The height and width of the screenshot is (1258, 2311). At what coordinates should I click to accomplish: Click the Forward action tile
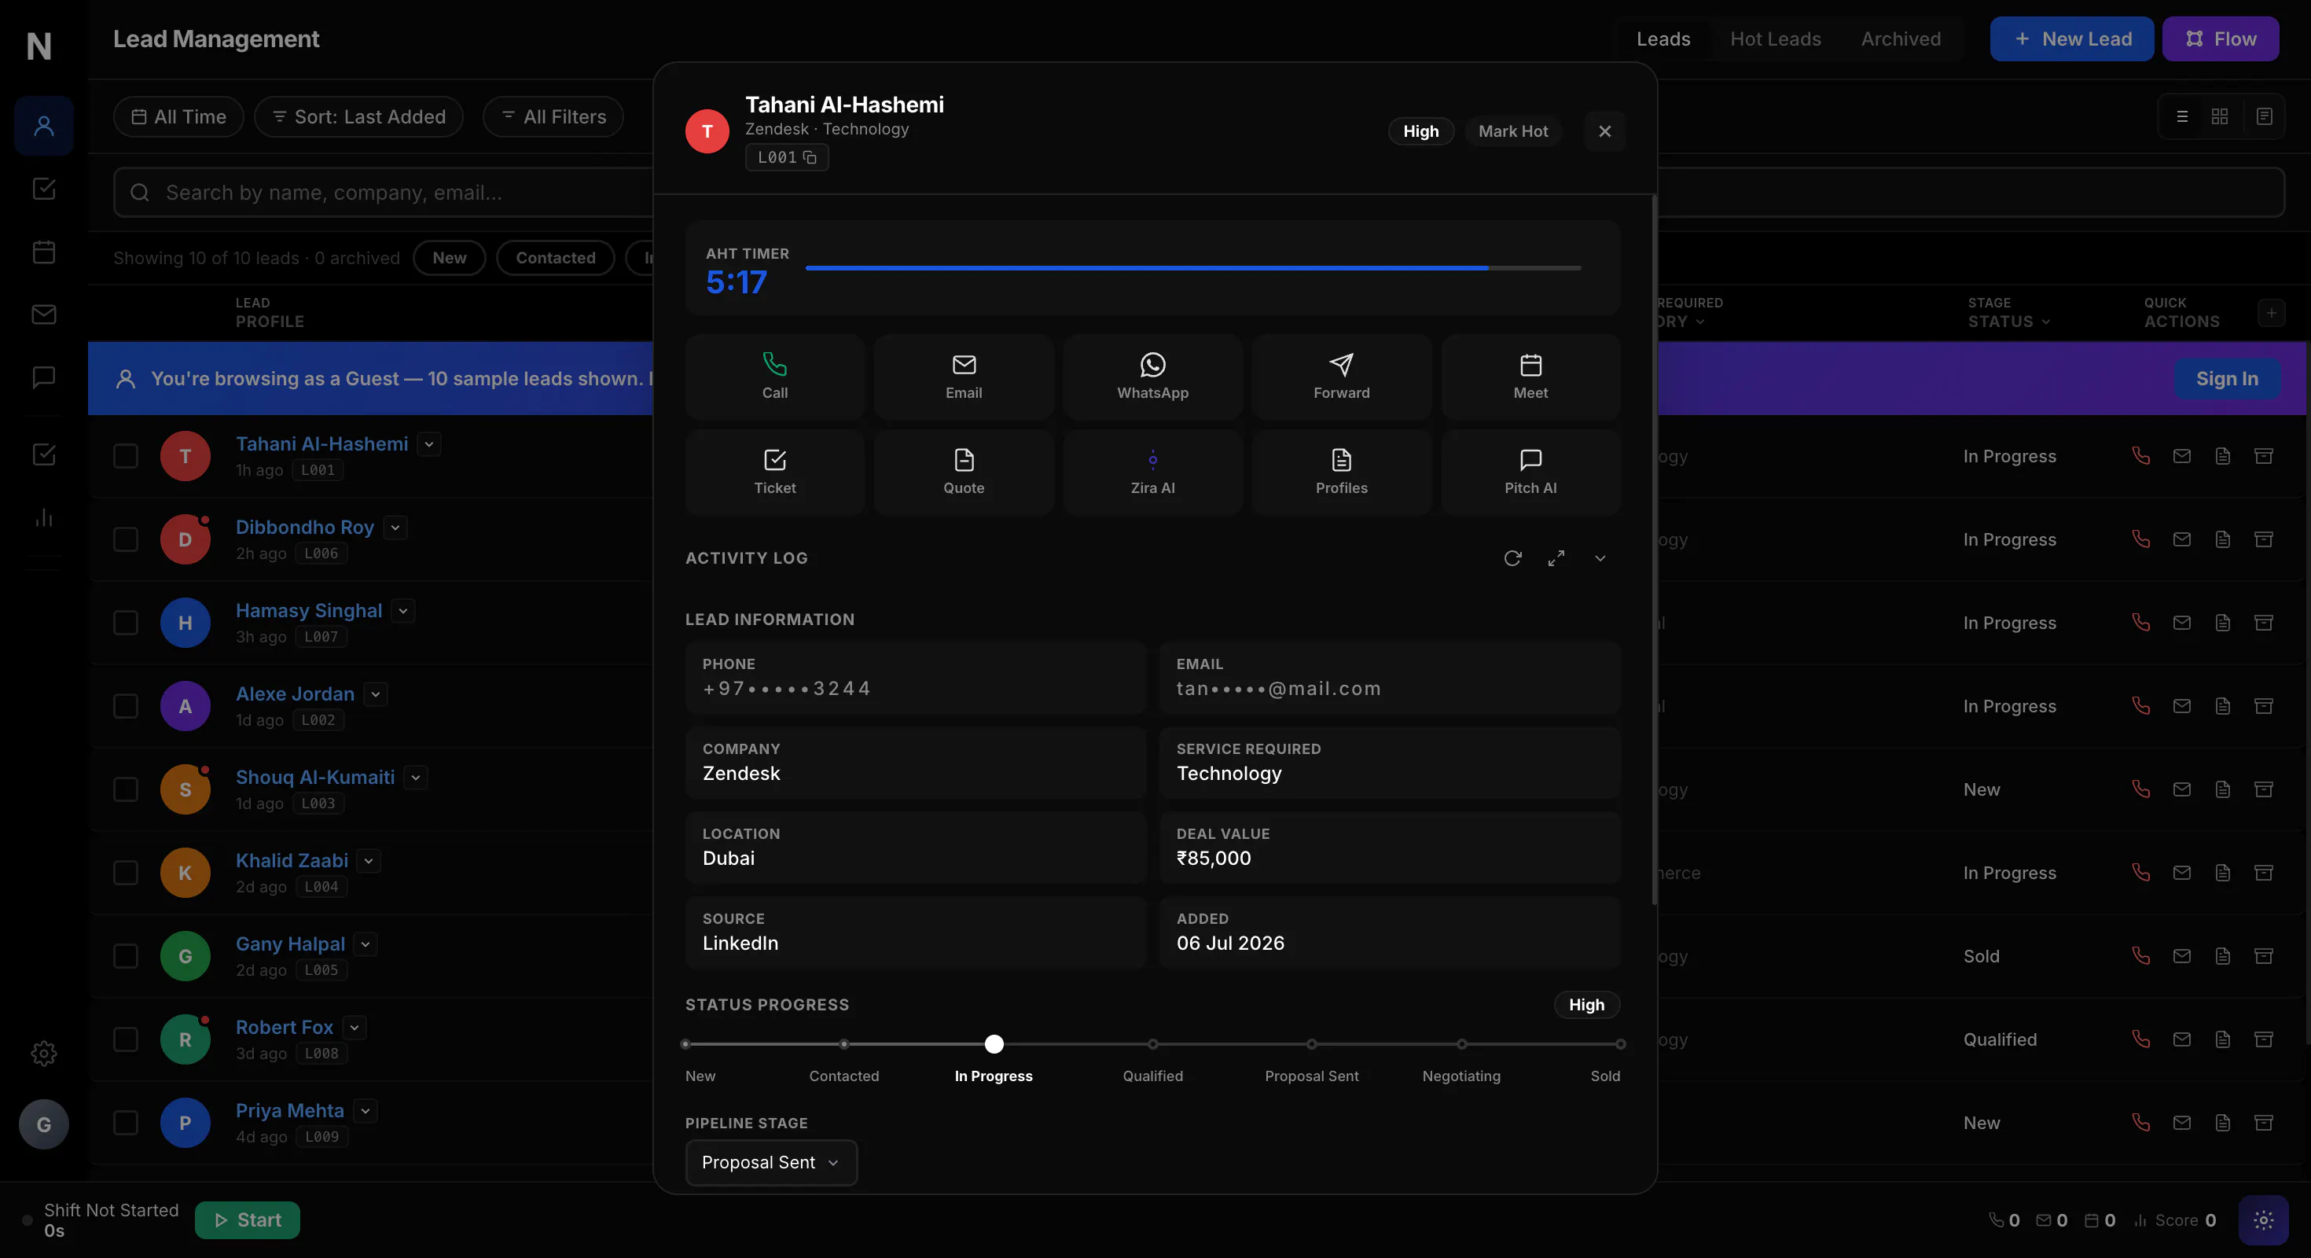1341,377
